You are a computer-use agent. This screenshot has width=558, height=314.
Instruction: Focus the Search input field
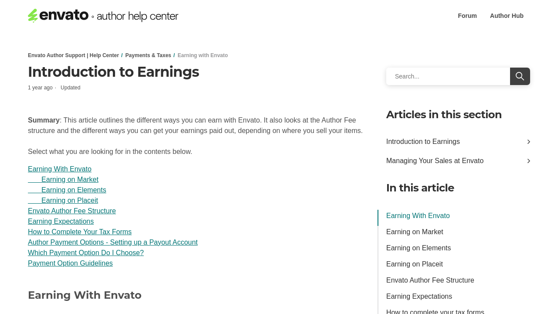pyautogui.click(x=448, y=76)
